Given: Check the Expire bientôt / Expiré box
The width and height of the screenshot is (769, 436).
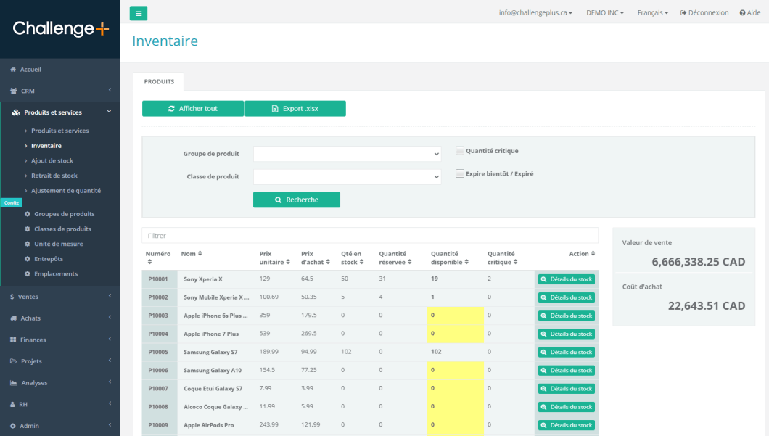Looking at the screenshot, I should point(460,173).
